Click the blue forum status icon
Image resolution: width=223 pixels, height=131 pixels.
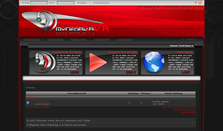tap(28, 103)
